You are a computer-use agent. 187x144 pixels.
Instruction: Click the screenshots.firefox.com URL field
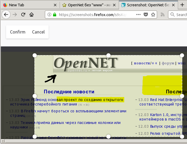92,15
